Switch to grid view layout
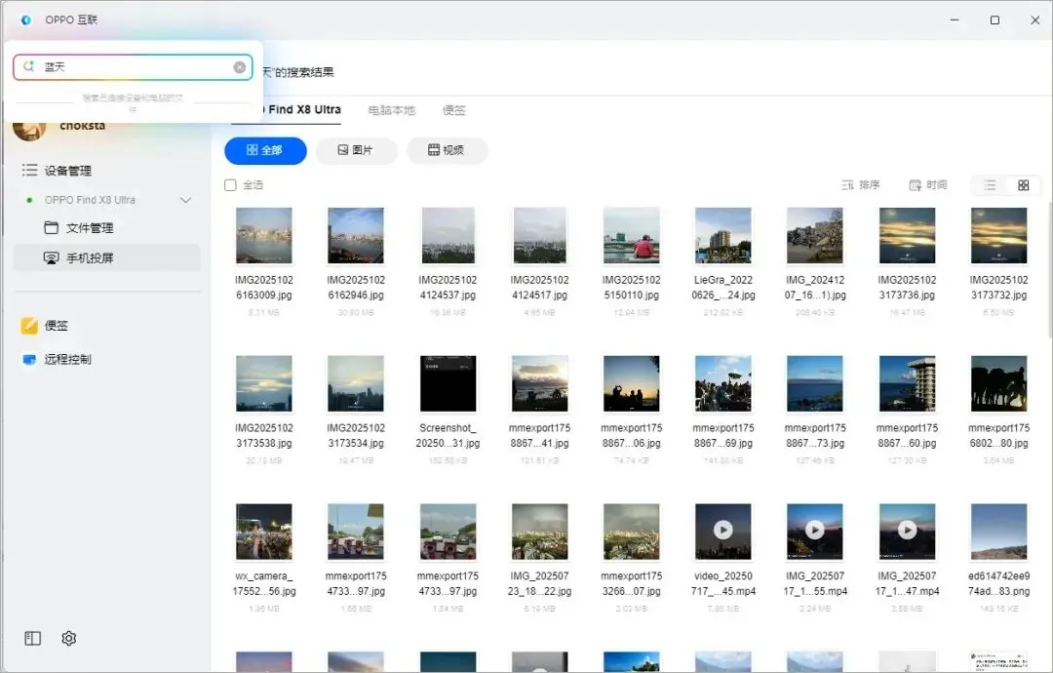This screenshot has width=1053, height=673. click(x=1024, y=185)
